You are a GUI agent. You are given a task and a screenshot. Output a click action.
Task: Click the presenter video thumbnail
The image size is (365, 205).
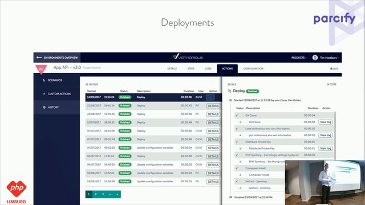[x=325, y=182]
